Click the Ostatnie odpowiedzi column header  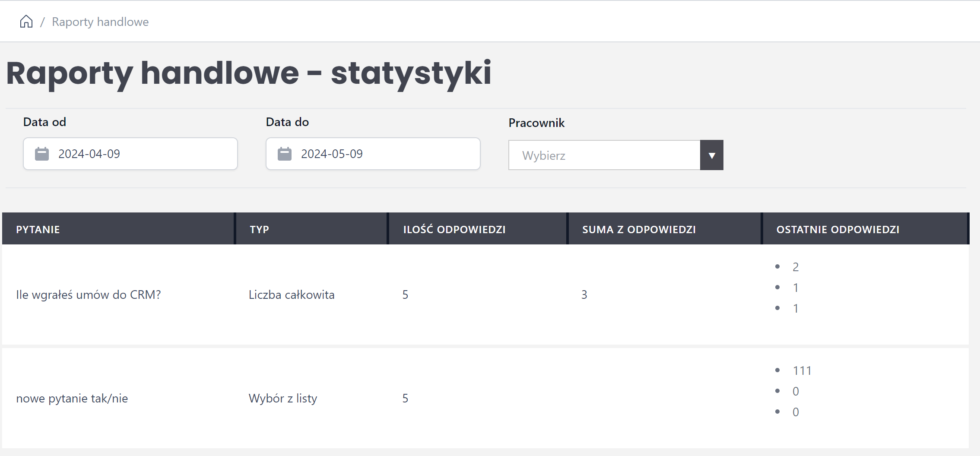pyautogui.click(x=837, y=229)
